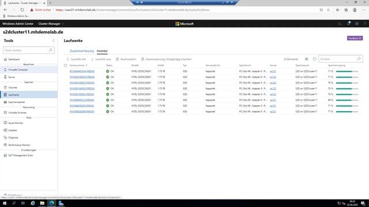Open Virtuelle Switches in the Tools list
This screenshot has height=207, width=369.
(x=17, y=113)
